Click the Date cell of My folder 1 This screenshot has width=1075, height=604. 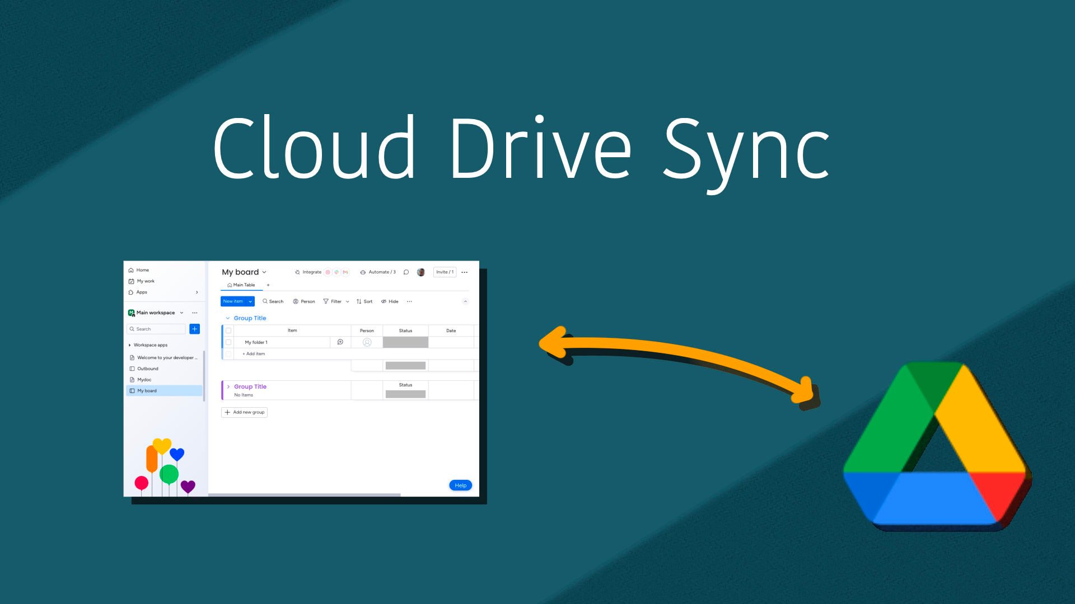click(x=451, y=342)
